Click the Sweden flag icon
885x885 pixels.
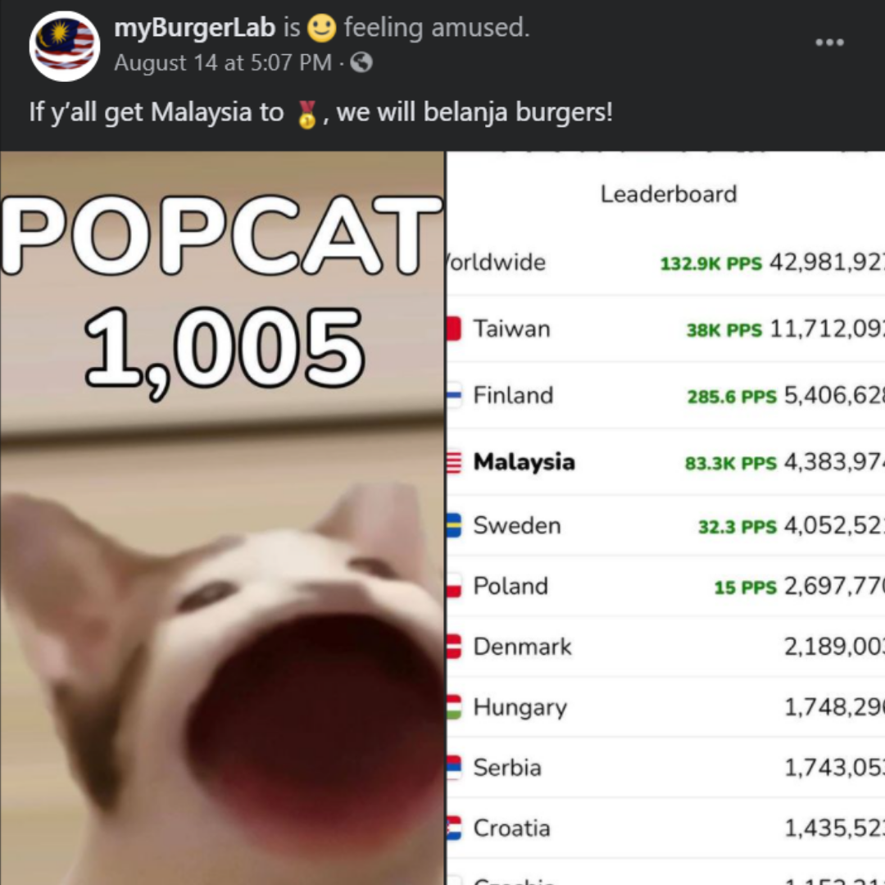[454, 525]
